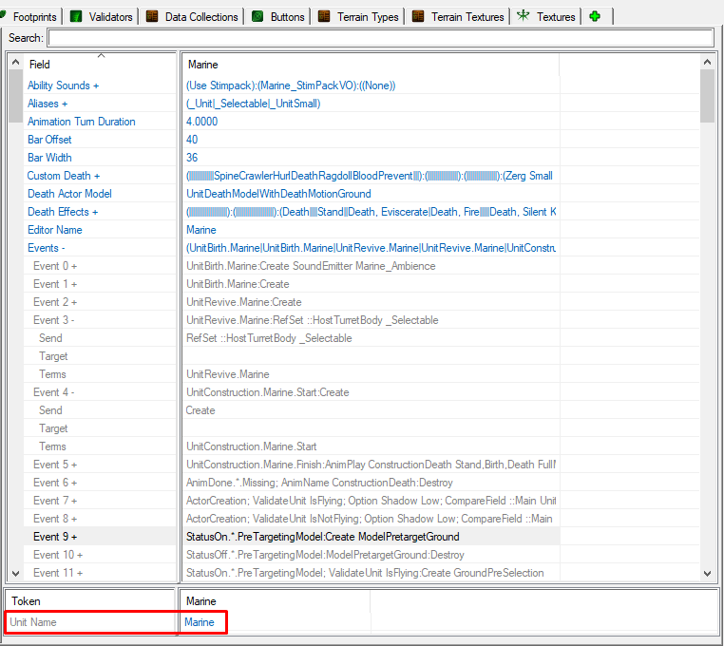Select the Terrain Types tab
Viewport: 724px width, 646px height.
coord(359,16)
